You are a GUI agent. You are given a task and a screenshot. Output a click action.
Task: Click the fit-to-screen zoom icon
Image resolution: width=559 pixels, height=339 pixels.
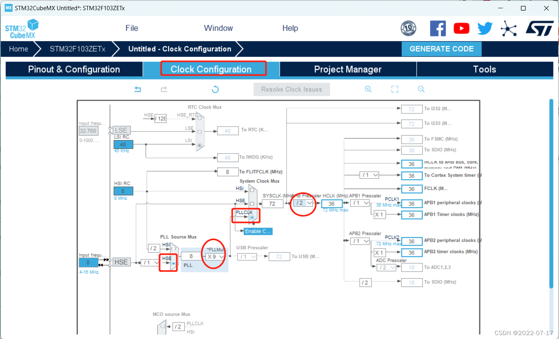click(x=395, y=89)
